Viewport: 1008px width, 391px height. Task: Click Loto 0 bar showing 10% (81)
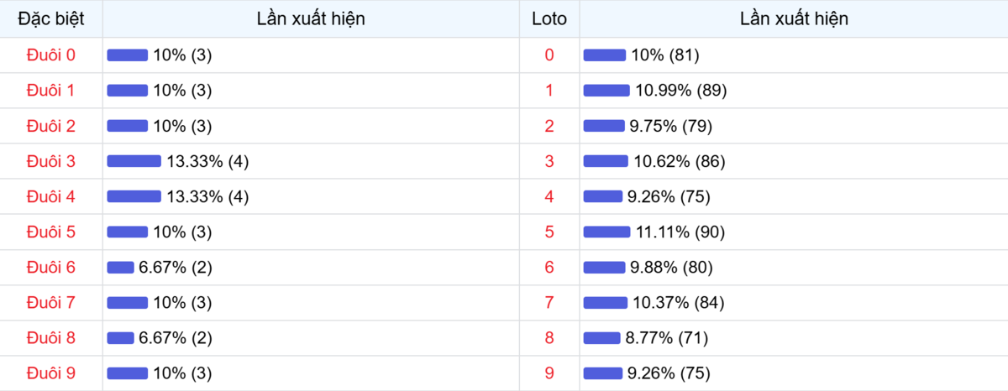(x=604, y=55)
